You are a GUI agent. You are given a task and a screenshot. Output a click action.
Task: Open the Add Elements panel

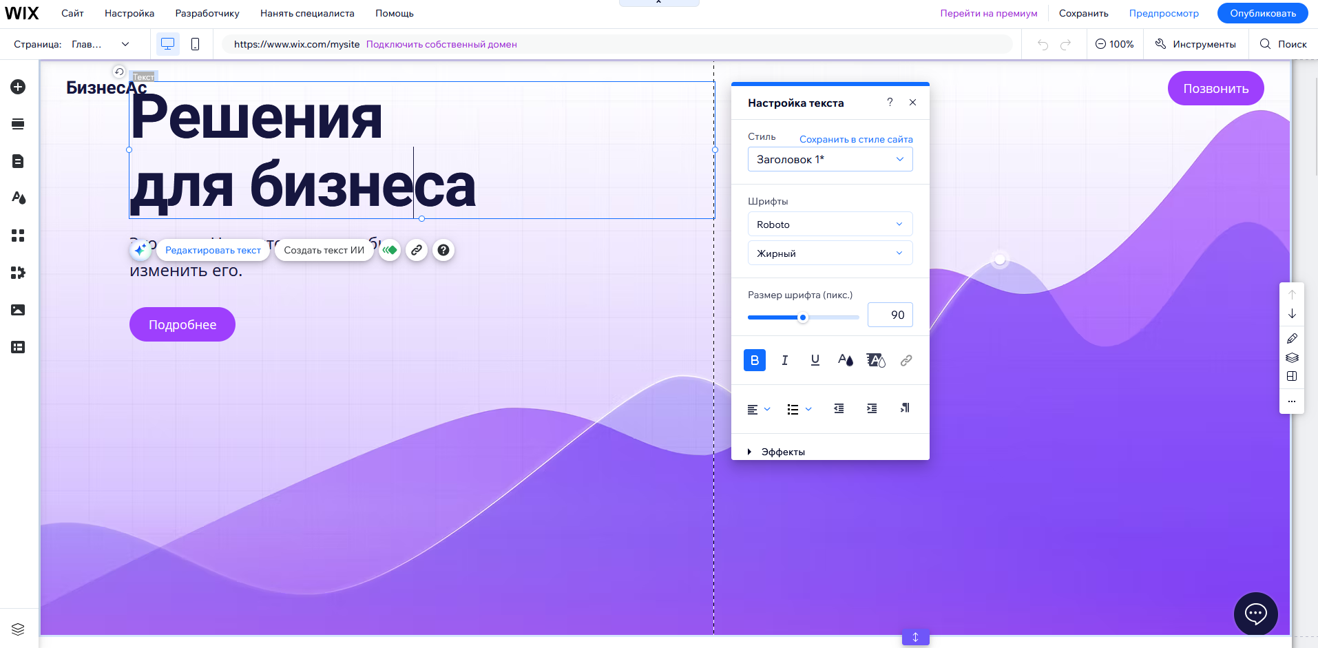click(18, 87)
